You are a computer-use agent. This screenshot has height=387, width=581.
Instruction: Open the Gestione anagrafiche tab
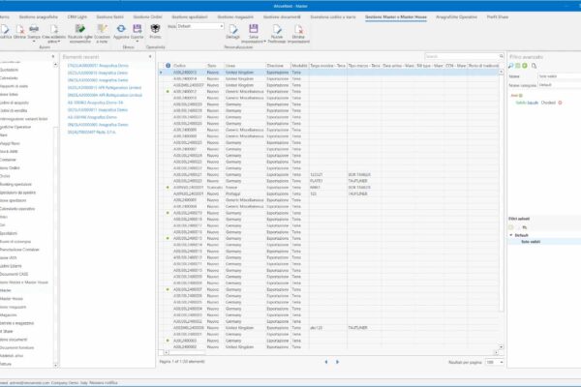(38, 17)
